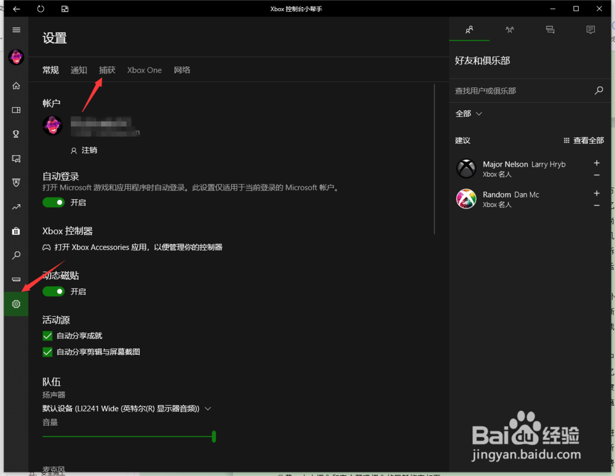Open Achievements trophy icon

[x=16, y=134]
